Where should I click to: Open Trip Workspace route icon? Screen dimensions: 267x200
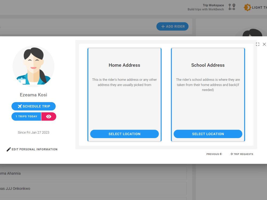[232, 7]
